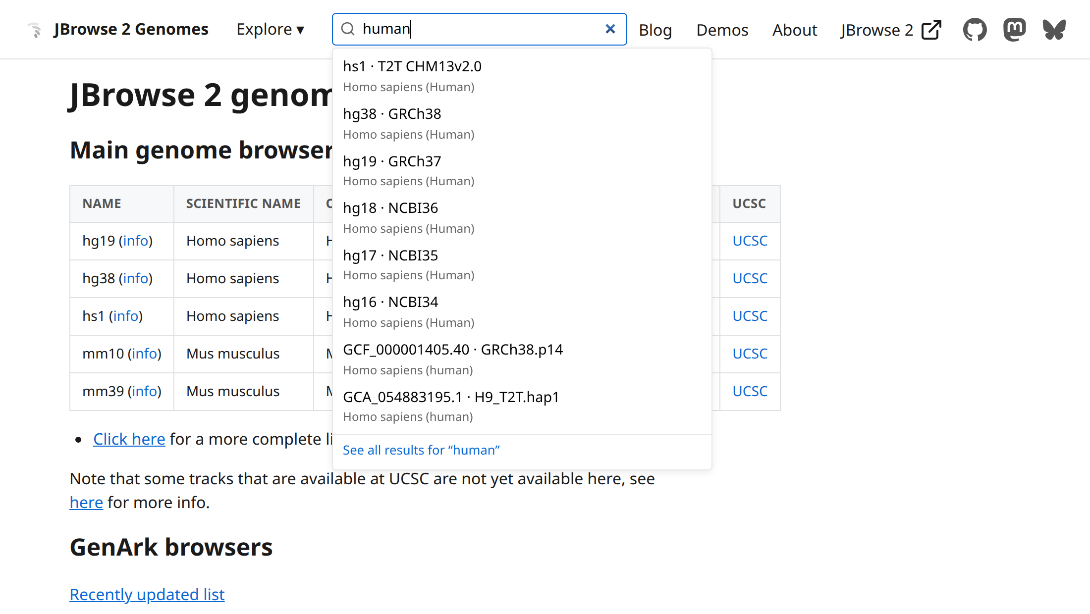Open the About page
1090x614 pixels.
coord(795,30)
